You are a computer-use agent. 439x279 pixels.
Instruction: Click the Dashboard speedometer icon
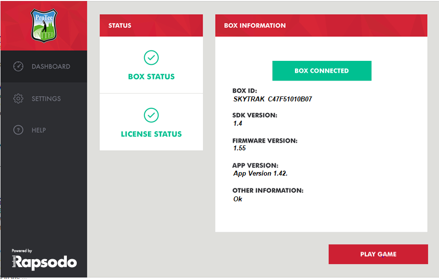click(x=18, y=66)
